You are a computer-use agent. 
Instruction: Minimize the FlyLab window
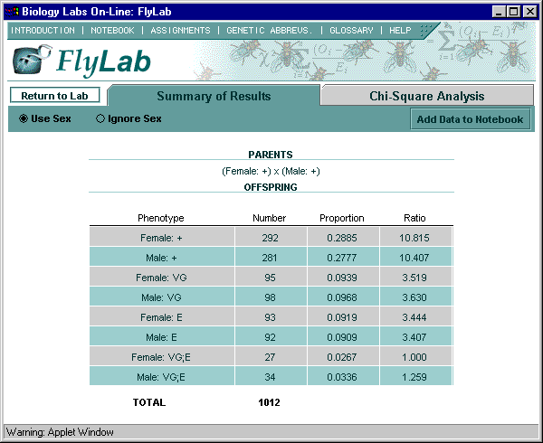pyautogui.click(x=499, y=12)
